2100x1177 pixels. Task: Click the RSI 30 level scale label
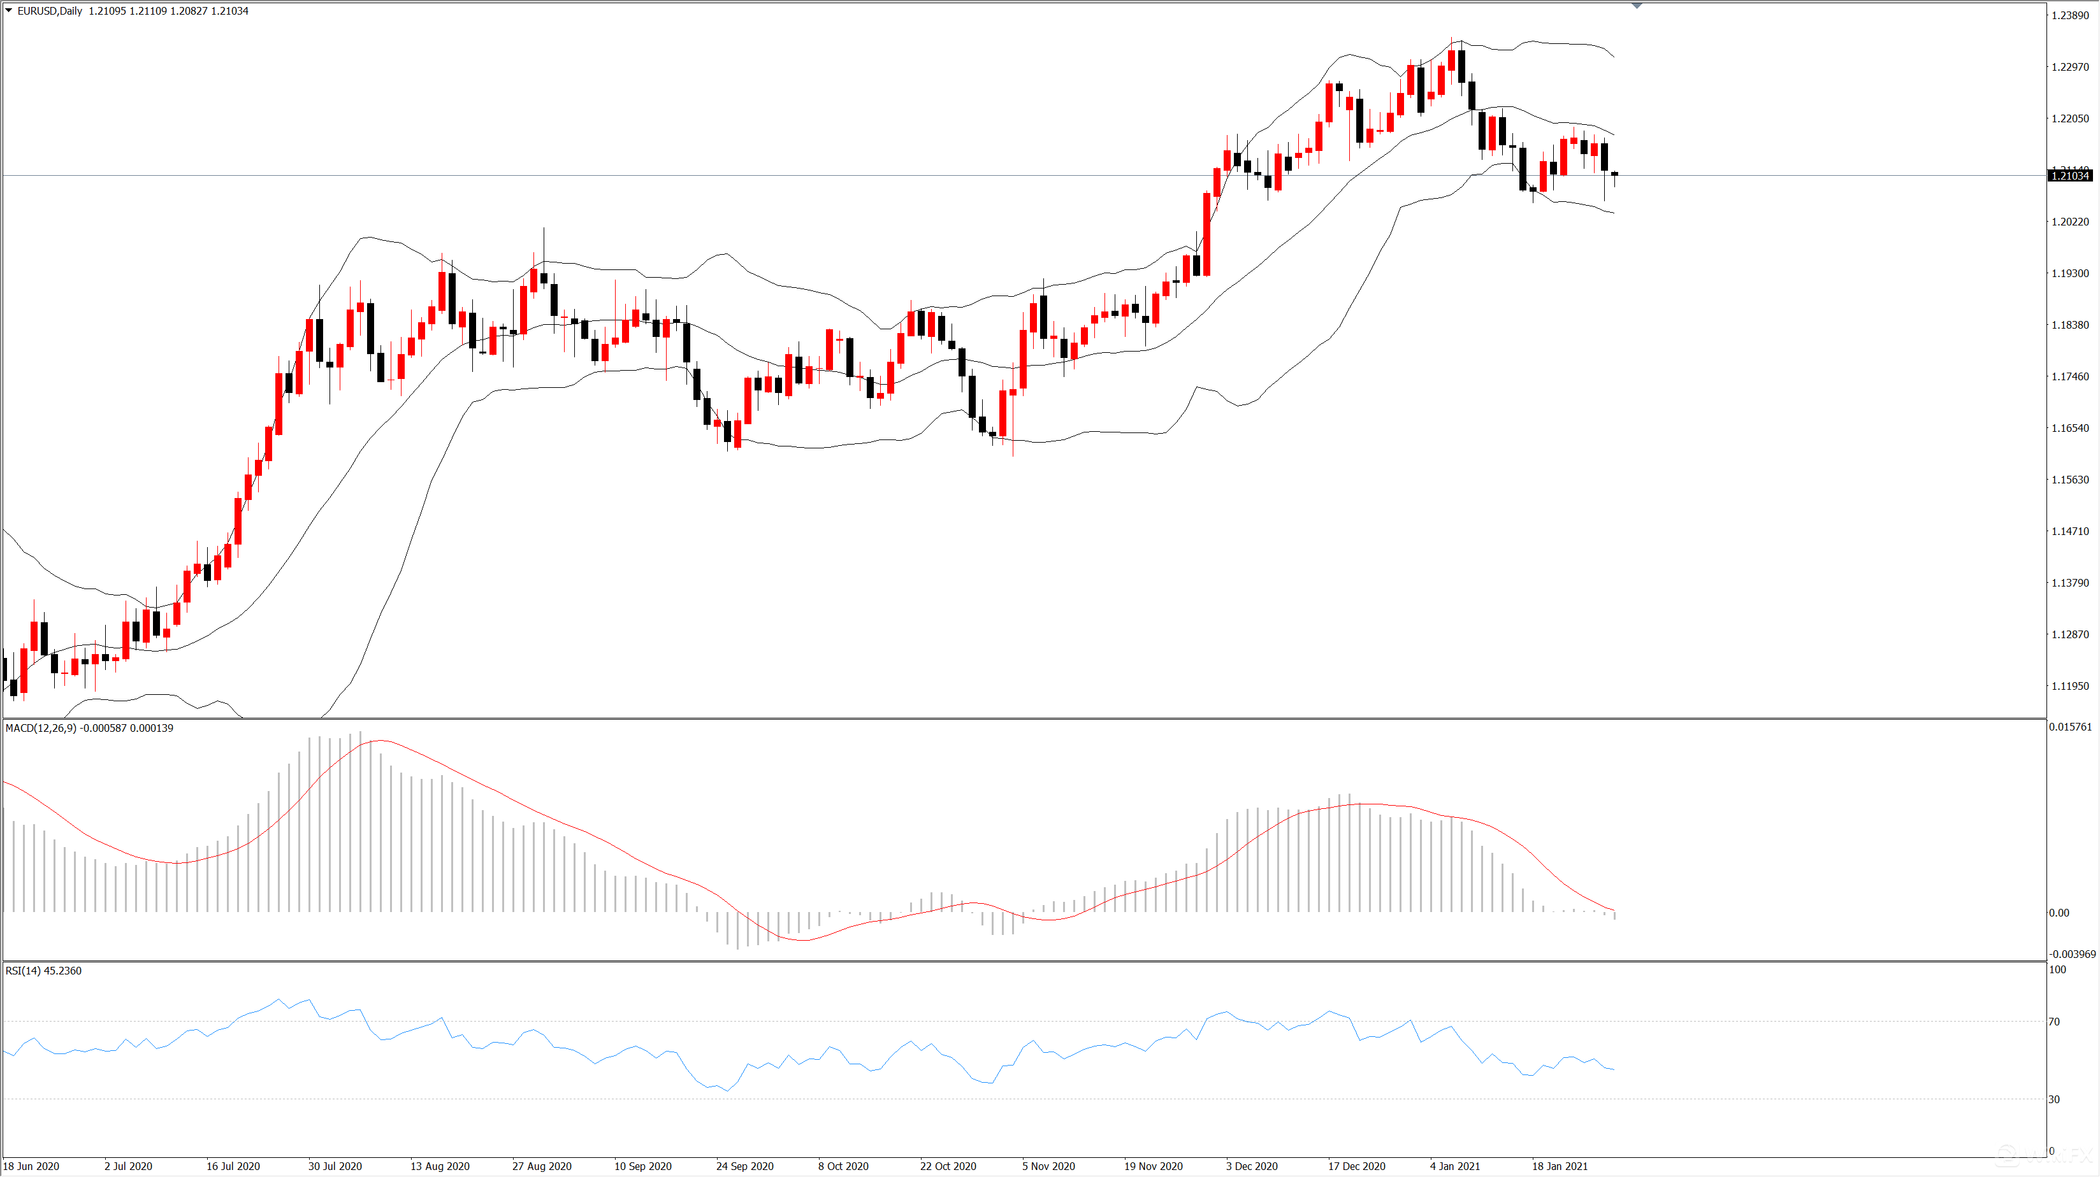[2054, 1100]
